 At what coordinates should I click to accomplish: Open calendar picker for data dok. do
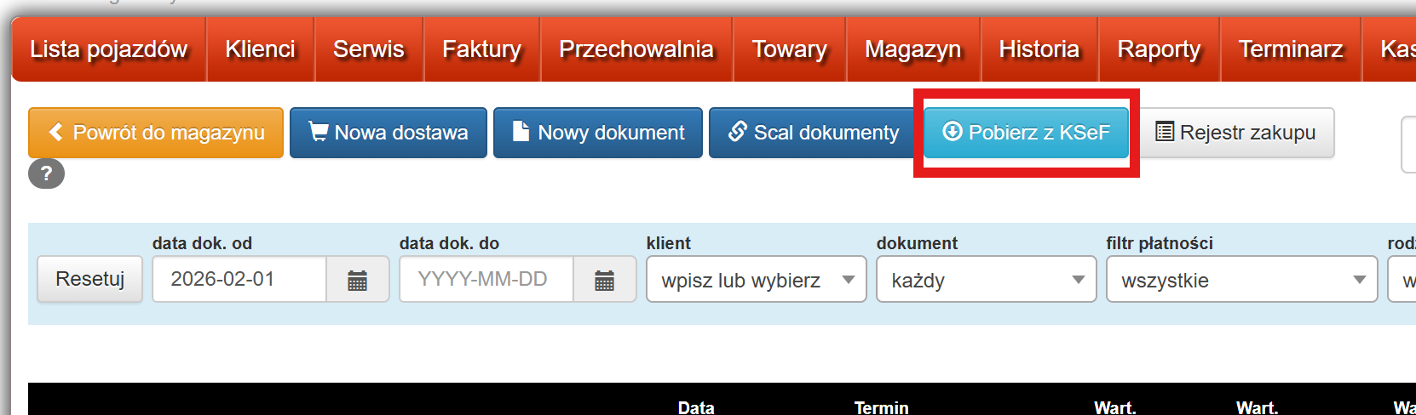click(604, 280)
